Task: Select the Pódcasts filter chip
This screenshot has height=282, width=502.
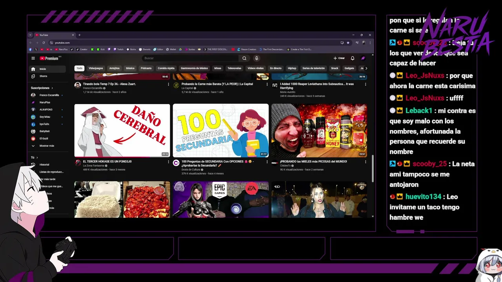Action: click(x=146, y=68)
